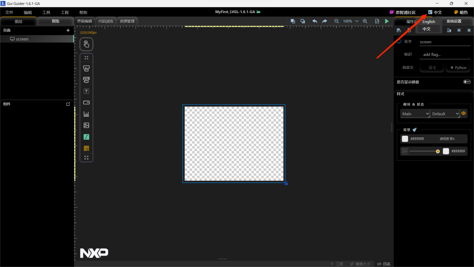This screenshot has width=474, height=267.
Task: Open the 文件 menu
Action: tap(9, 12)
